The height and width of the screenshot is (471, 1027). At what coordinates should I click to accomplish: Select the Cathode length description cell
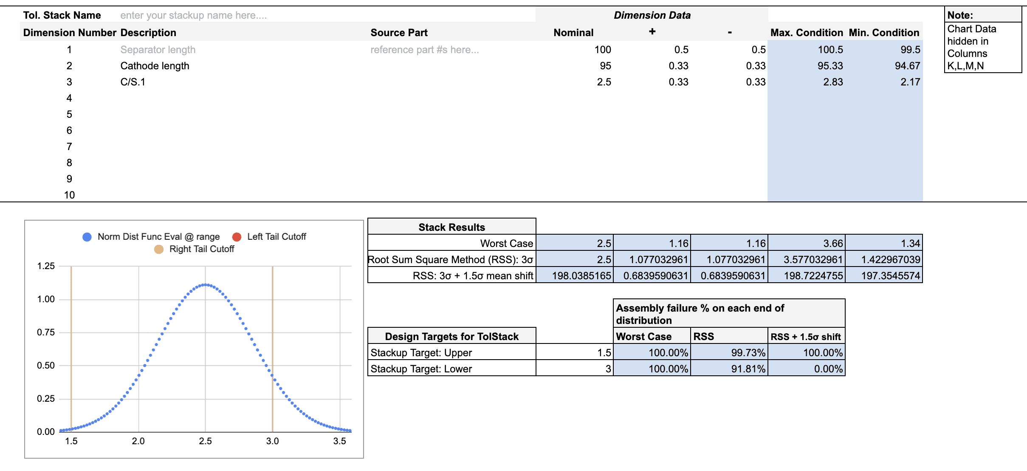click(155, 66)
